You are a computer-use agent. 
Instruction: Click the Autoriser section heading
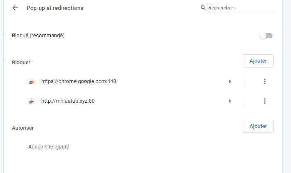pos(23,128)
